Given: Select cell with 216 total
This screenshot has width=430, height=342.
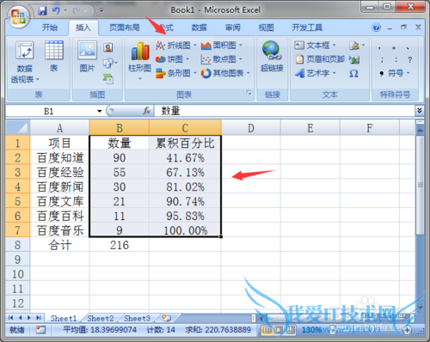Looking at the screenshot, I should click(120, 245).
